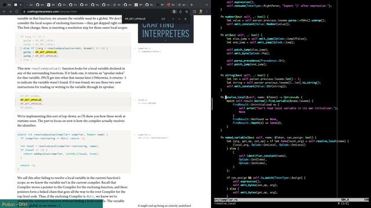Viewport: 371px width, 208px height.
Task: Click '/resolve_local' search command line
Action: [x=225, y=203]
